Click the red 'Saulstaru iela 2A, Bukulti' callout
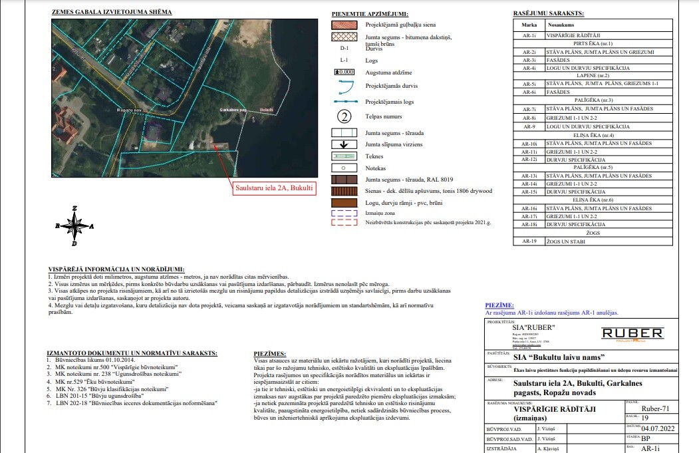This screenshot has width=699, height=453. (x=274, y=188)
